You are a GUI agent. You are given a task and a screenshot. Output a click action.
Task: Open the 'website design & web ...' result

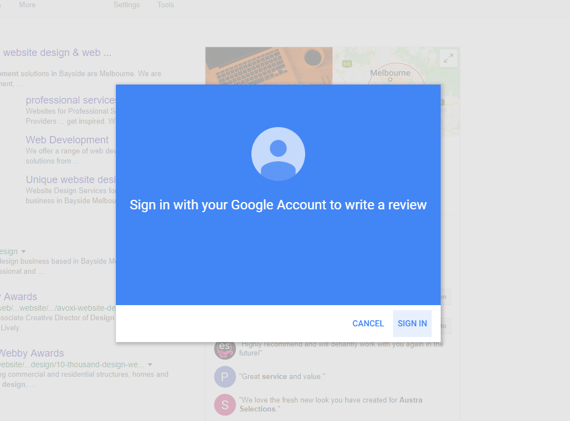click(57, 53)
